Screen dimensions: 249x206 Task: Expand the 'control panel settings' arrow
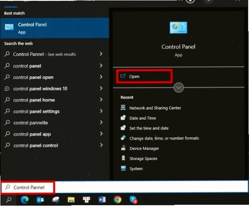101,111
